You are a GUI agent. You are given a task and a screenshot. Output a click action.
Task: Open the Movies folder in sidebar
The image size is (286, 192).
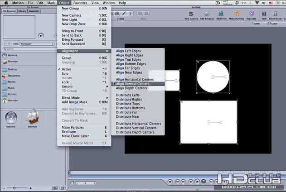[5, 82]
